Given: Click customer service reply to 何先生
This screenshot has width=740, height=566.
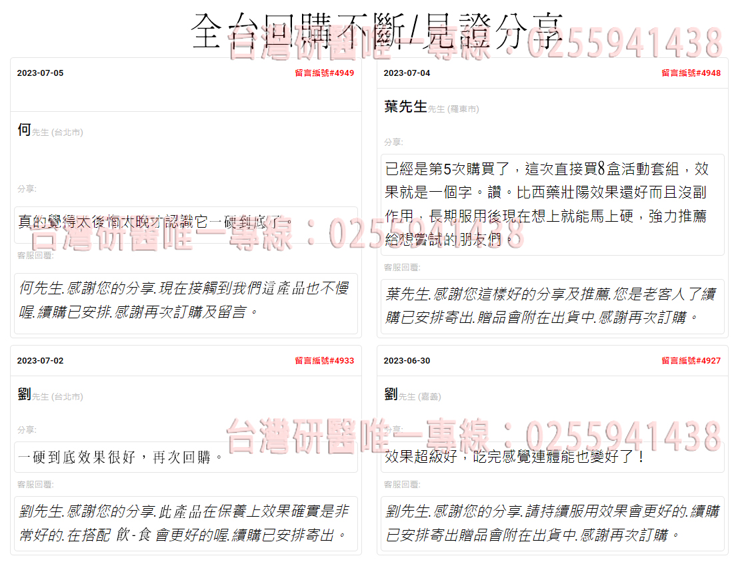Looking at the screenshot, I should point(185,300).
